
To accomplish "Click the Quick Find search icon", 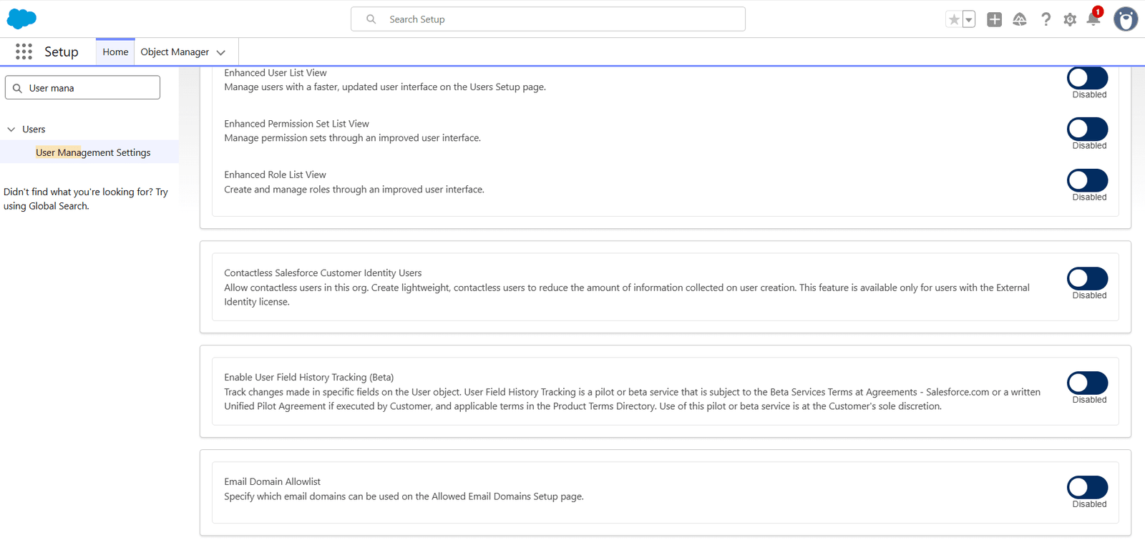I will [x=17, y=88].
